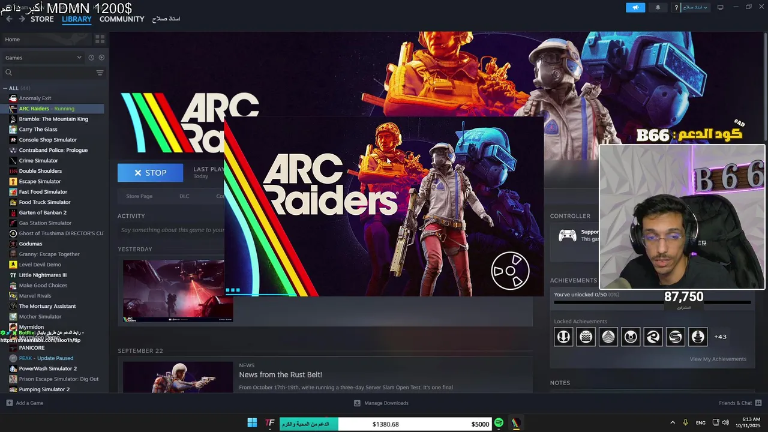Open the COMMUNITY tab
This screenshot has height=432, width=768.
(x=122, y=19)
